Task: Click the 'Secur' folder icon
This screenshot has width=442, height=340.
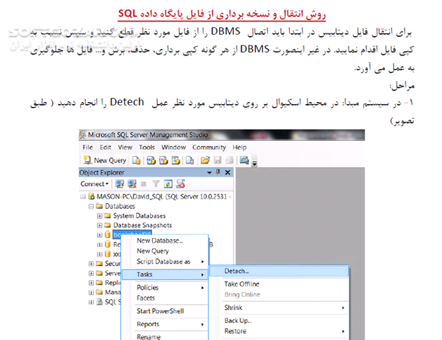Action: click(99, 264)
